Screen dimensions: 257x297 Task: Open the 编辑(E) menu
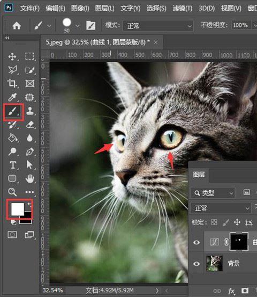tap(55, 9)
